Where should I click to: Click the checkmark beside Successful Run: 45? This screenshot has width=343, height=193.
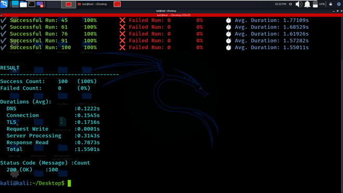click(3, 20)
